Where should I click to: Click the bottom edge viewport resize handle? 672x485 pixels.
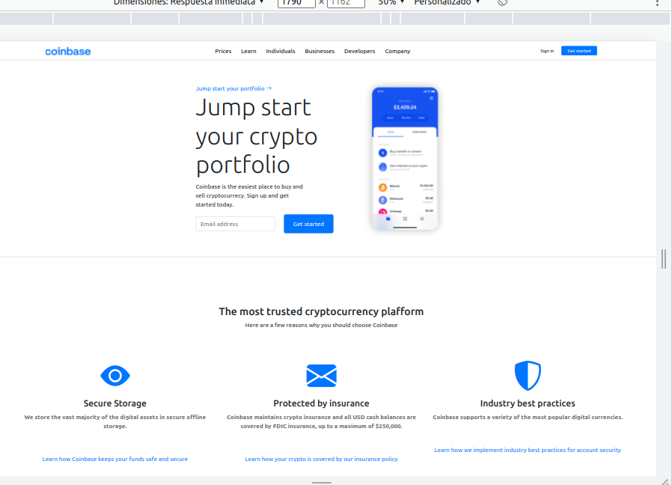322,483
